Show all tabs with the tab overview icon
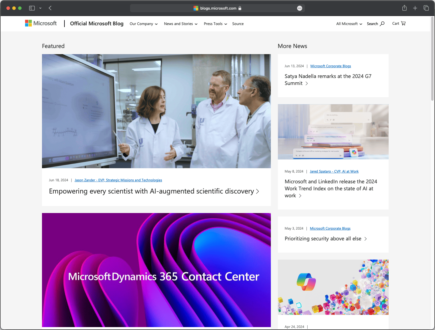The height and width of the screenshot is (330, 435). (426, 8)
